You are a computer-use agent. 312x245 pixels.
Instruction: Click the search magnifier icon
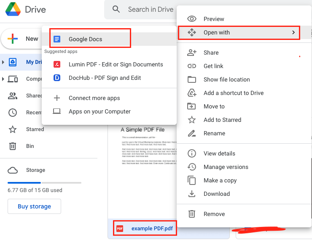pyautogui.click(x=116, y=9)
